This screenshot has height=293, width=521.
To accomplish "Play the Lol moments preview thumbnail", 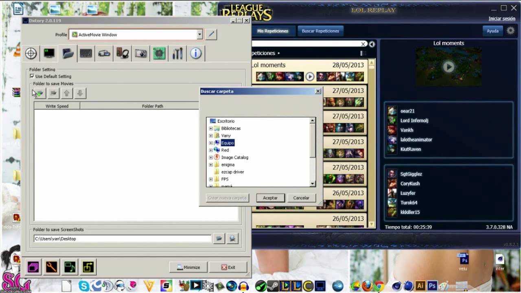I will pyautogui.click(x=449, y=67).
